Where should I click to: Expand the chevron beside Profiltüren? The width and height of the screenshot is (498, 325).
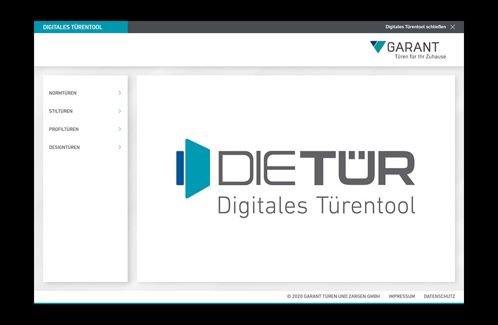[120, 129]
